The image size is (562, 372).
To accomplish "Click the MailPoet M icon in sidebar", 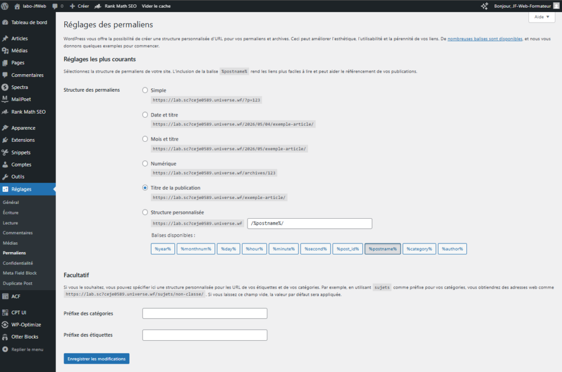I will coord(5,99).
